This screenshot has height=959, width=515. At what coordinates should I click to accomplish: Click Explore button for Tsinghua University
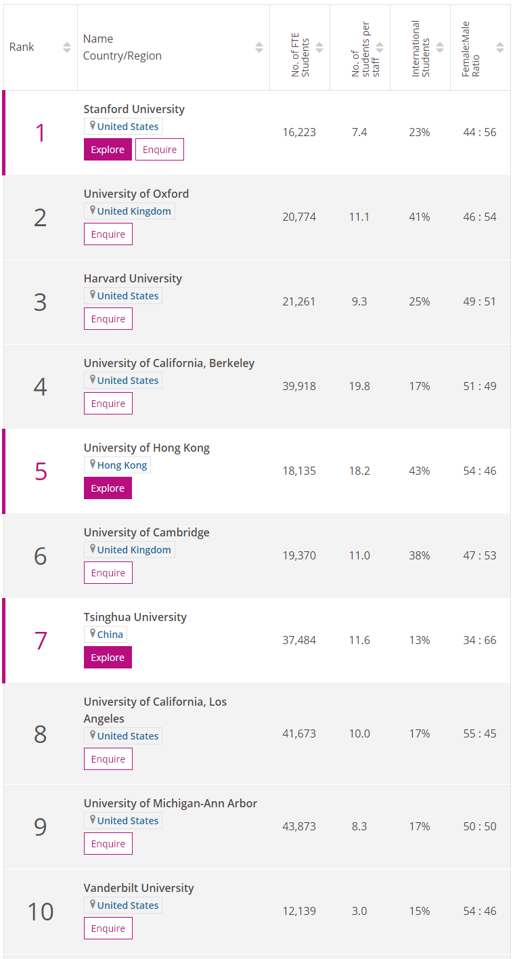108,658
